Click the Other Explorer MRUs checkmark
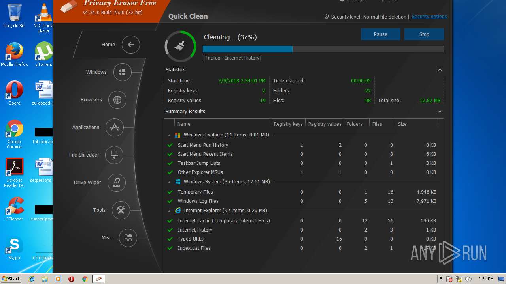 170,172
